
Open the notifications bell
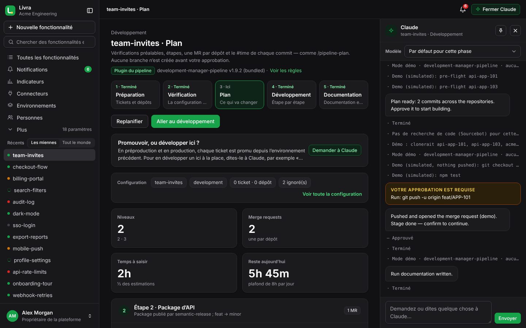point(463,9)
